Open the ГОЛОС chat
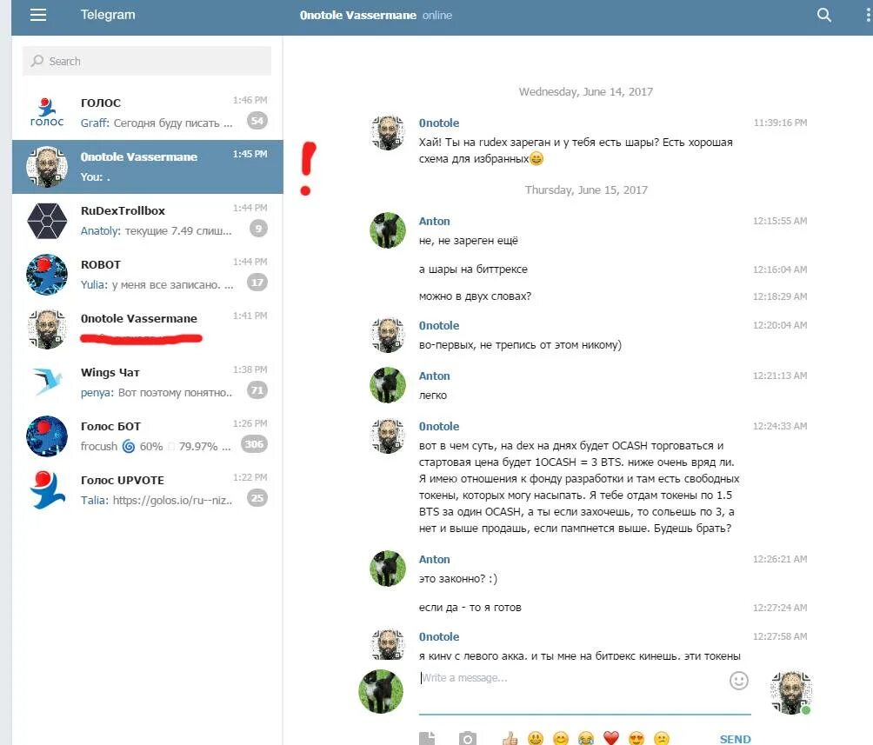This screenshot has height=745, width=873. (x=148, y=112)
